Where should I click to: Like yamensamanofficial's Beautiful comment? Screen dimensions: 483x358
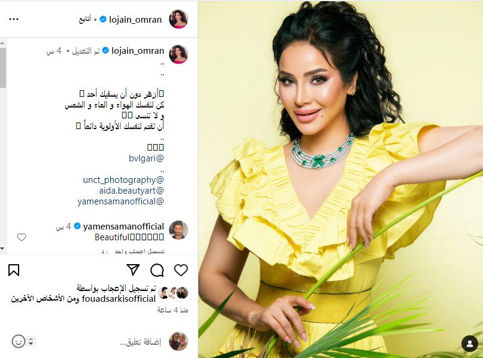(x=21, y=237)
